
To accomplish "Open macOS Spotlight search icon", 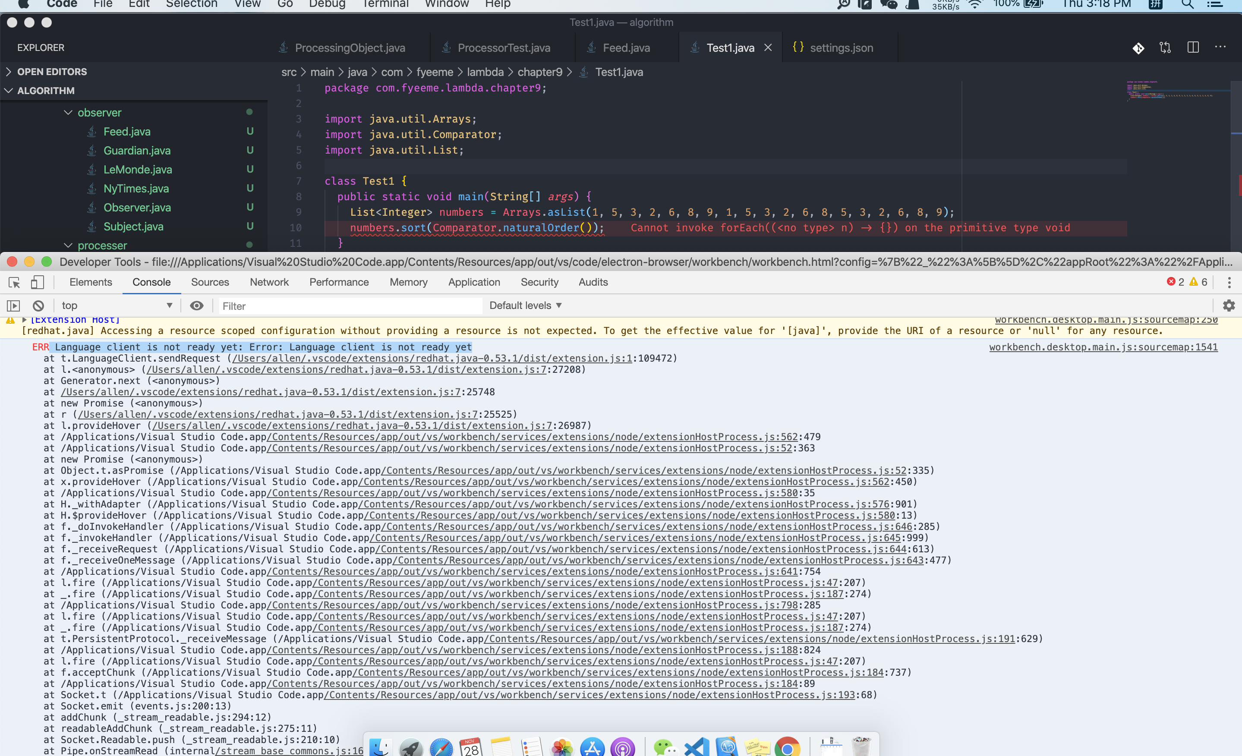I will [x=1188, y=4].
